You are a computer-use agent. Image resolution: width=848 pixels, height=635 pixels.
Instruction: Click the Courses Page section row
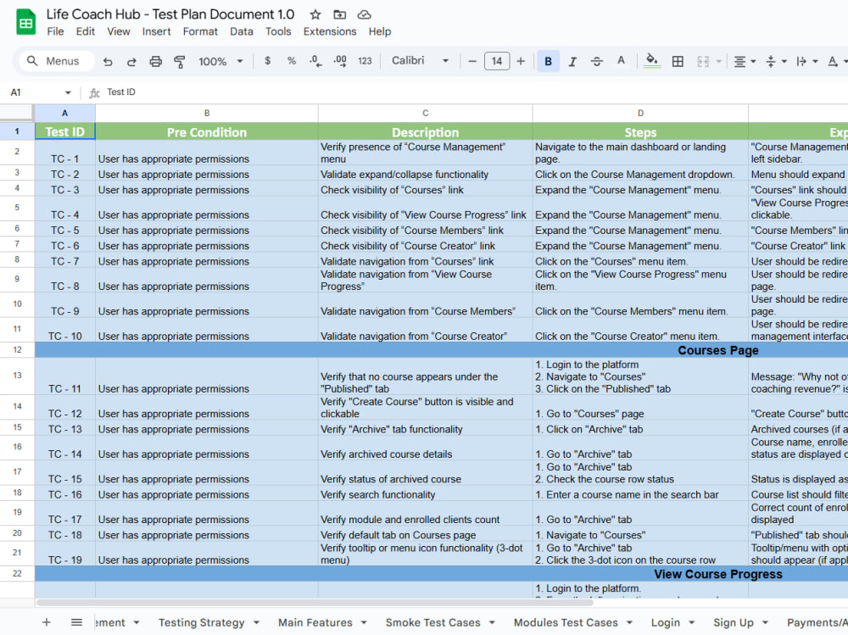441,350
